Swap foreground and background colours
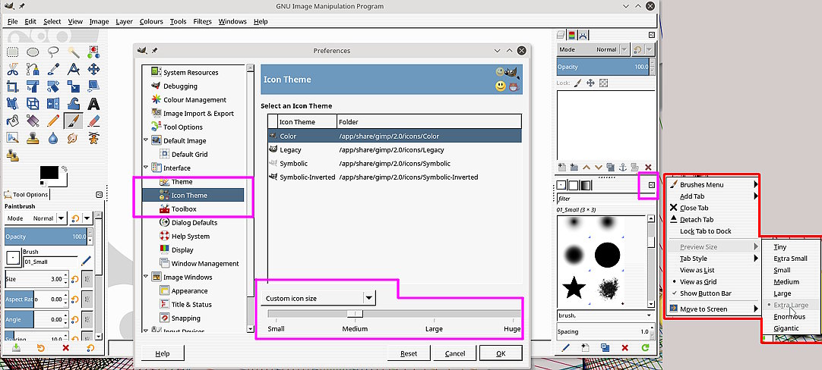 64,168
